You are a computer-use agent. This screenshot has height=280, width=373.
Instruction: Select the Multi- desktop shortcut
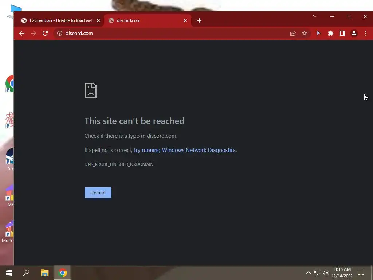pyautogui.click(x=8, y=232)
